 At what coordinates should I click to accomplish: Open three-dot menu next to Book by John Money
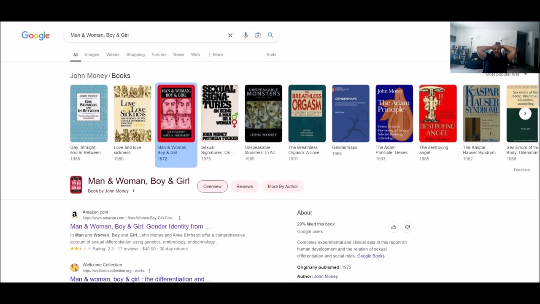tap(134, 191)
